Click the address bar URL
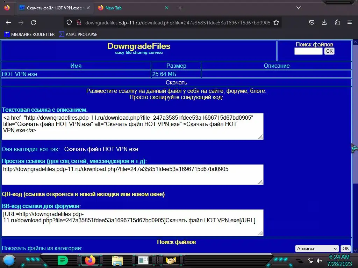Screen dimensions: 358x268 pos(178,23)
